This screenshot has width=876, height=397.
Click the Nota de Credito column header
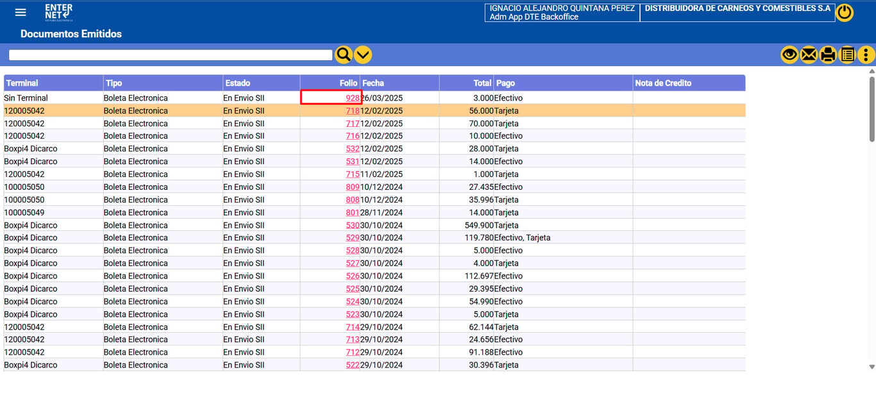(689, 83)
